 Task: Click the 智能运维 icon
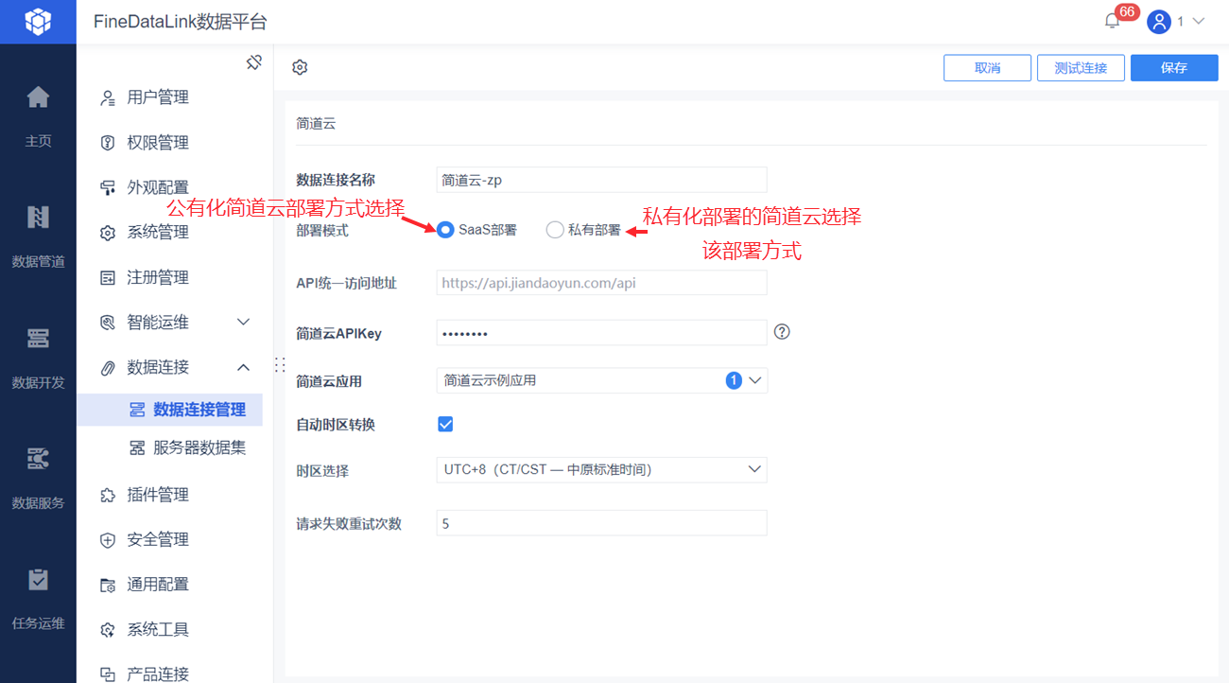[x=108, y=323]
